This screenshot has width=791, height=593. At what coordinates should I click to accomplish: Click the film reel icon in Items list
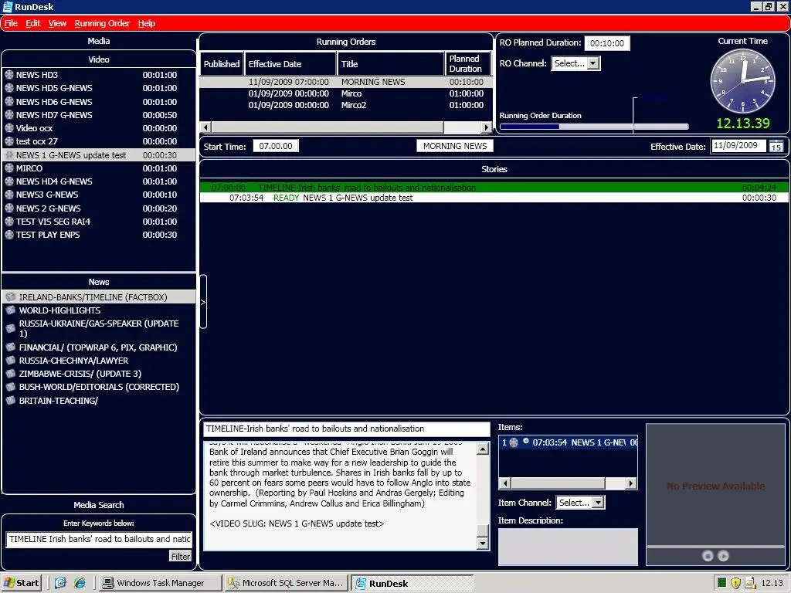514,442
